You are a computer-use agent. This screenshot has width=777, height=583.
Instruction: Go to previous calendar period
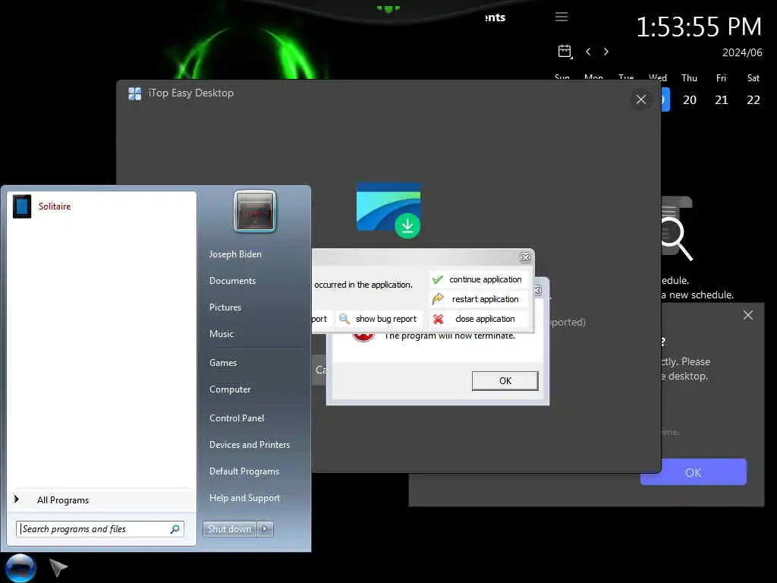tap(588, 52)
